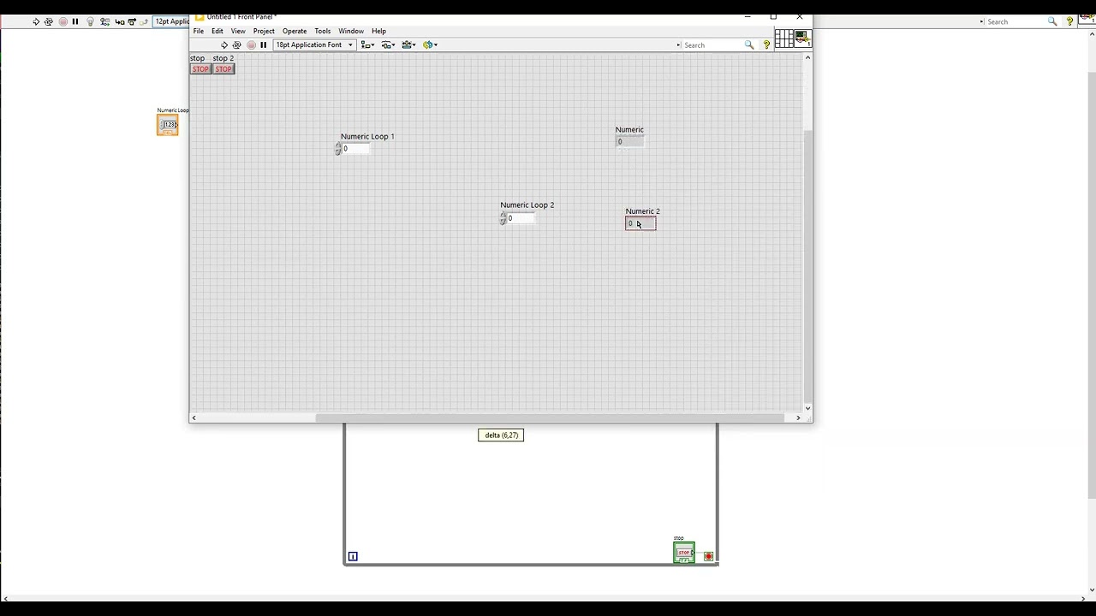Click Run Continuously in Block Diagram toolbar
1096x616 pixels.
click(x=49, y=21)
